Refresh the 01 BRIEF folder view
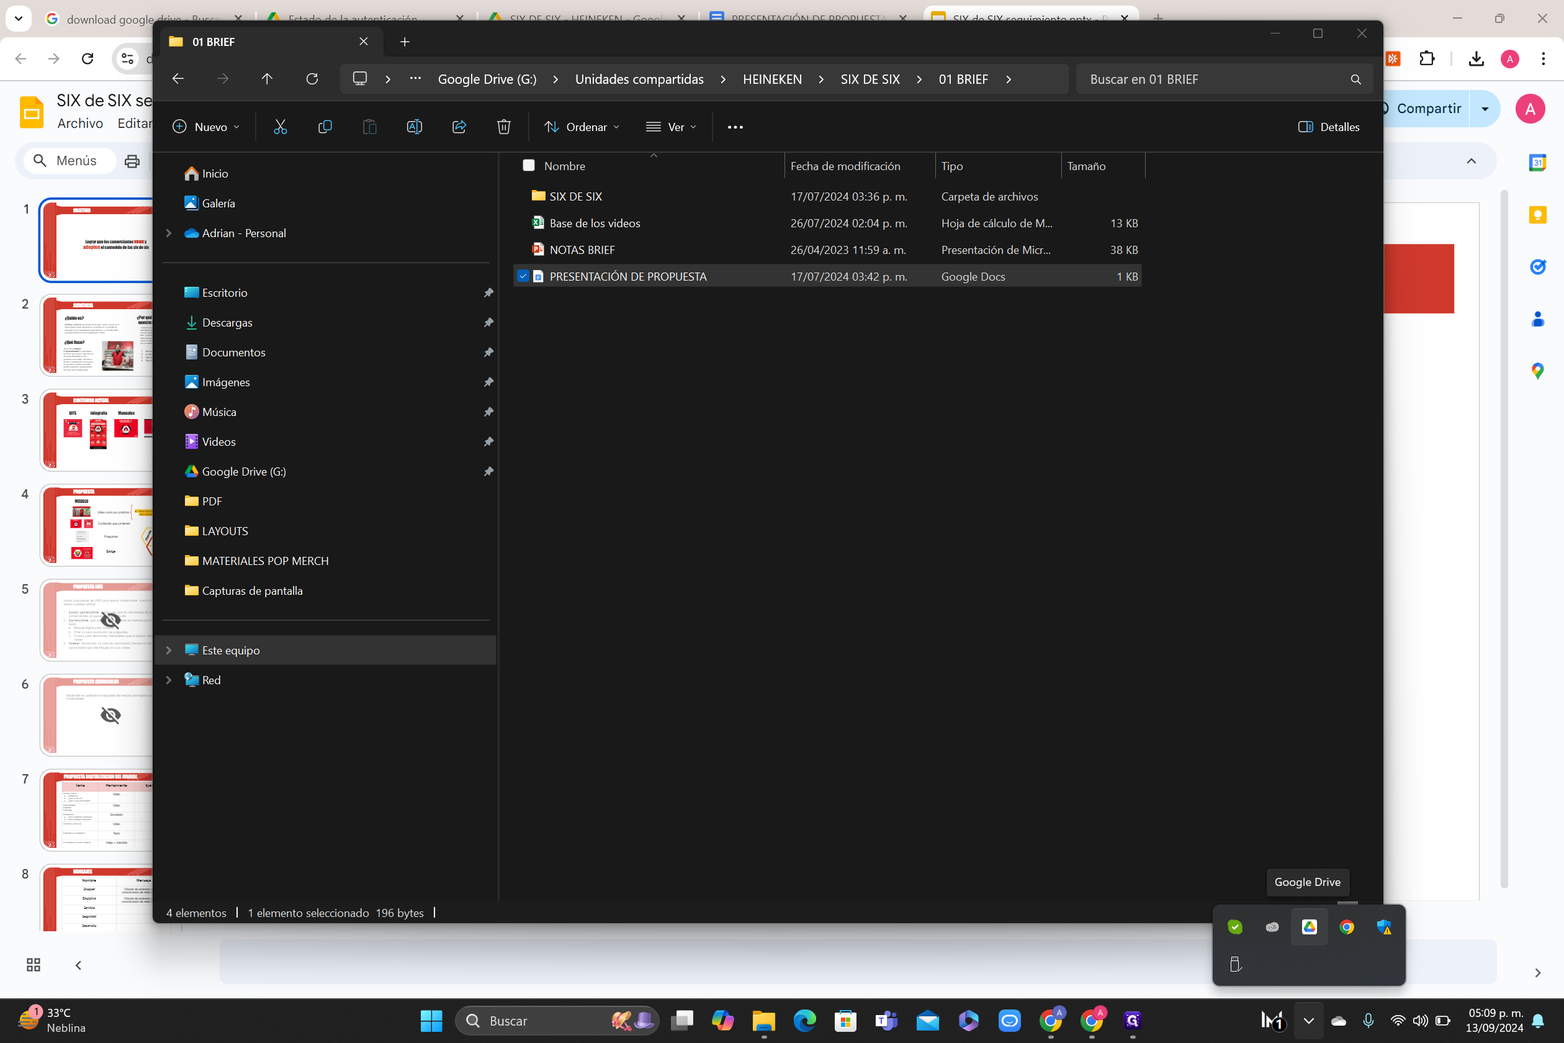The image size is (1564, 1043). 312,79
